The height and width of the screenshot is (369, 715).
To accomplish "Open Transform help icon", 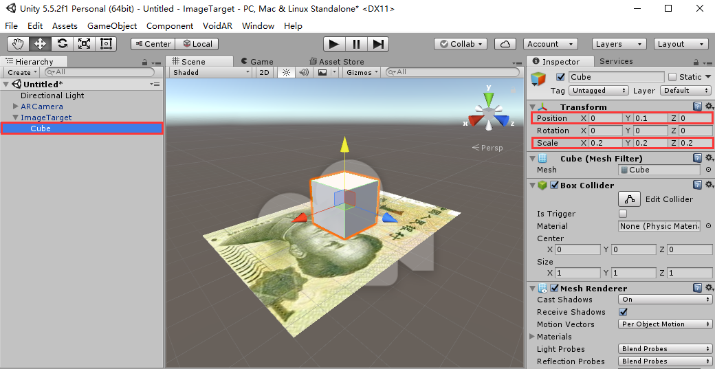I will pyautogui.click(x=697, y=107).
